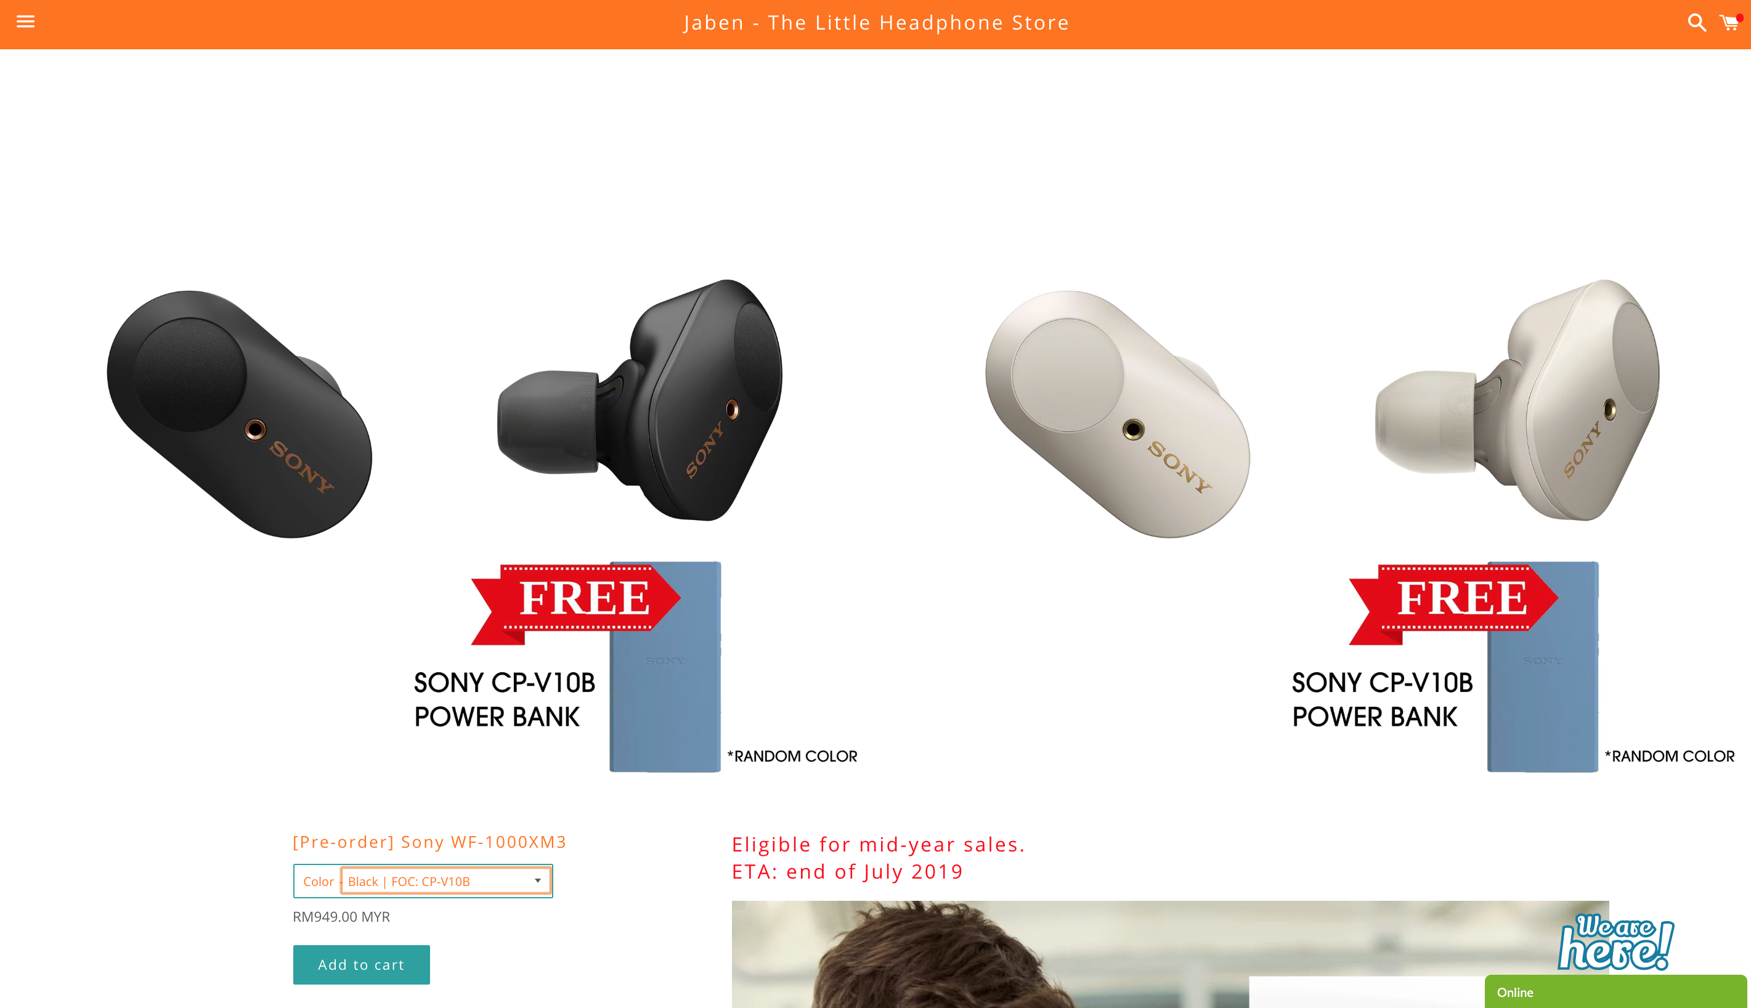Add the Sony WF-1000XM3 to cart
Image resolution: width=1751 pixels, height=1008 pixels.
pyautogui.click(x=361, y=964)
